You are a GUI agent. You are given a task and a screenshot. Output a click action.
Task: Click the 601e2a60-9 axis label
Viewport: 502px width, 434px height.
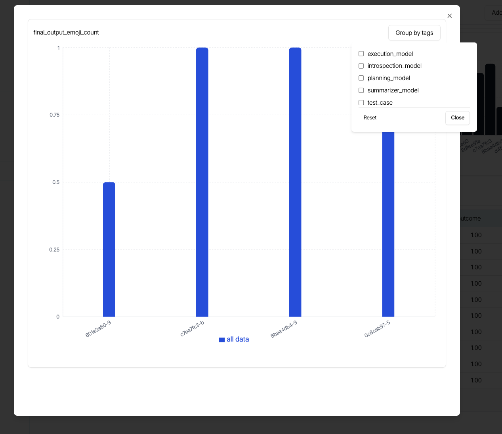[x=98, y=329]
